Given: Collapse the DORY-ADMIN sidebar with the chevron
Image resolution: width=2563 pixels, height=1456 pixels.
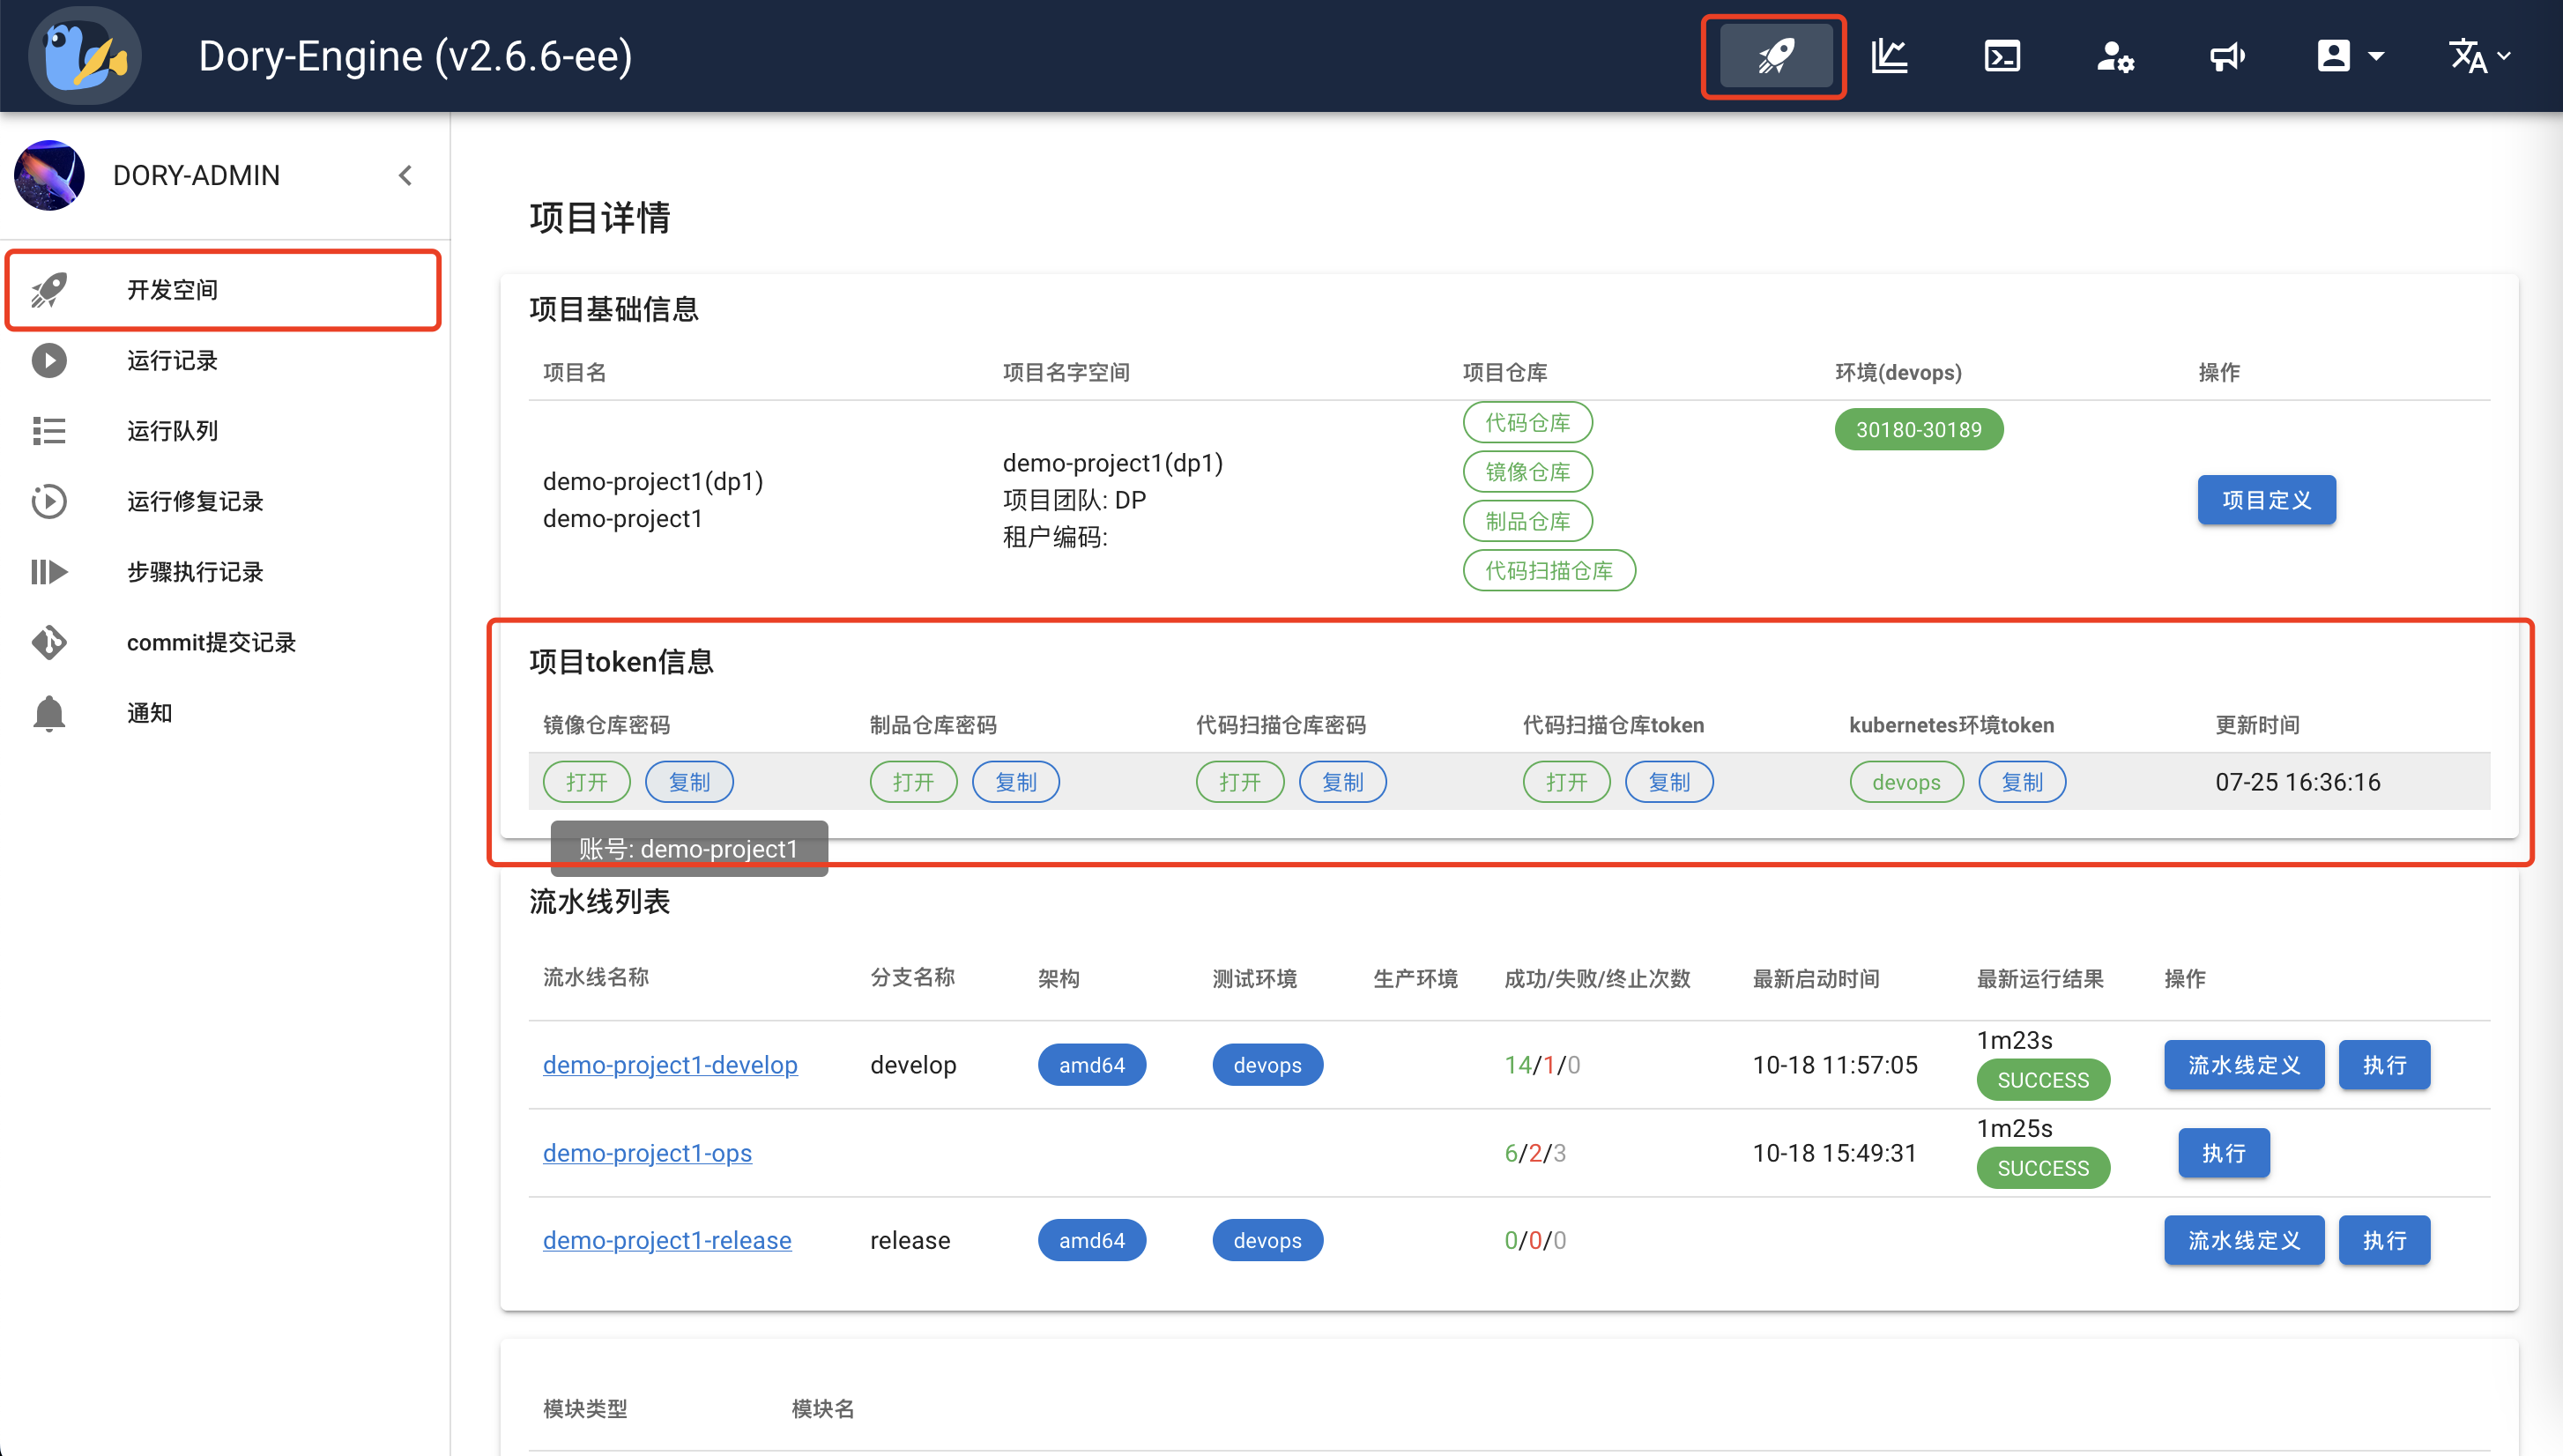Looking at the screenshot, I should click(x=405, y=175).
